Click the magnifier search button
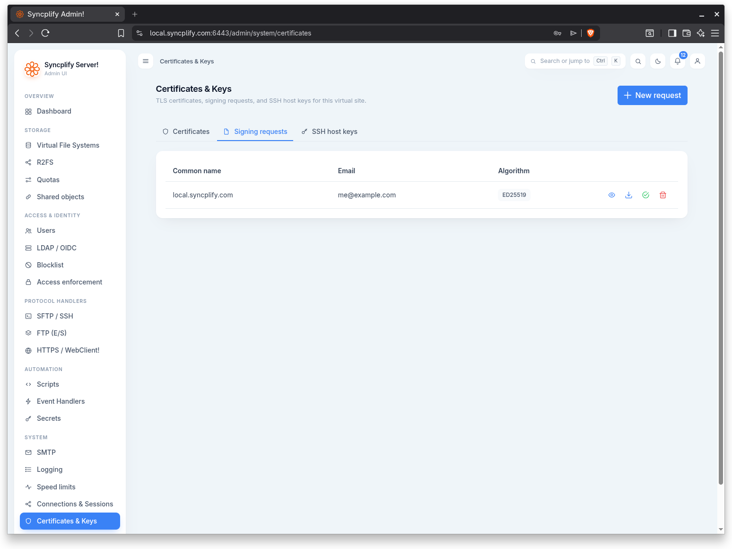732x549 pixels. point(638,61)
